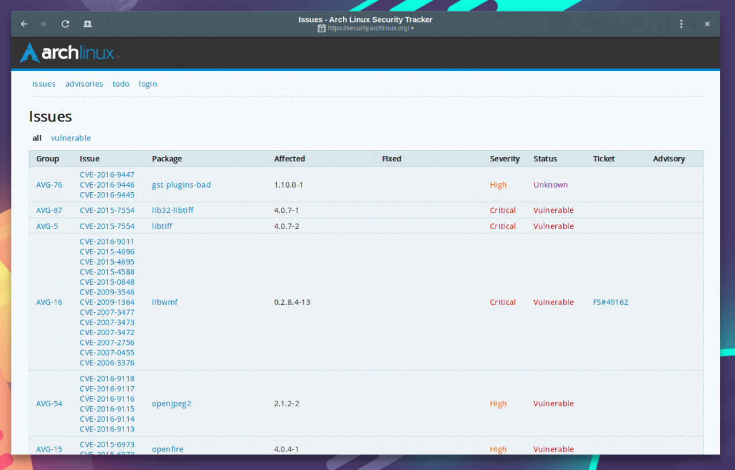Click the grayed-out forward navigation arrow
This screenshot has height=470, width=735.
pyautogui.click(x=42, y=24)
